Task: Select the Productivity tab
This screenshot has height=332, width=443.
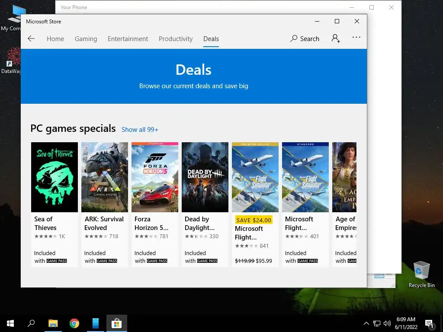Action: (x=176, y=38)
